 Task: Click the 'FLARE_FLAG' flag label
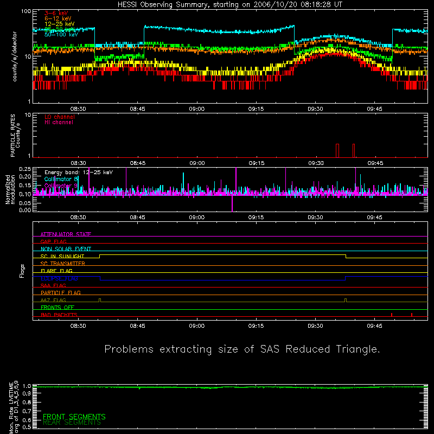56,271
